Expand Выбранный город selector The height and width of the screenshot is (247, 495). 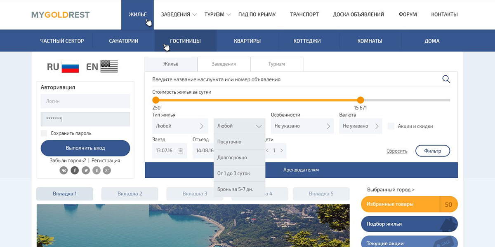(391, 190)
